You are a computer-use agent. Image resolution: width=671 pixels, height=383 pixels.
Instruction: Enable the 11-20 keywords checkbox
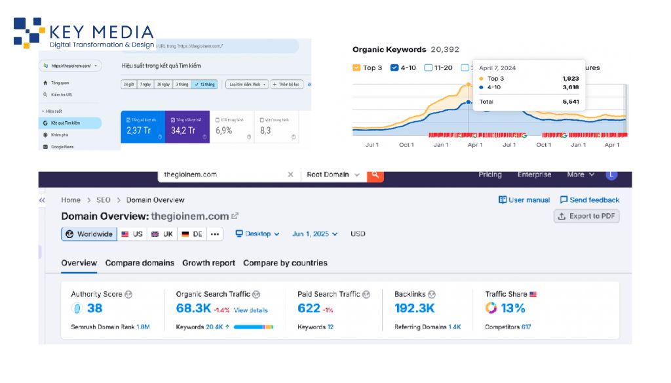point(429,68)
